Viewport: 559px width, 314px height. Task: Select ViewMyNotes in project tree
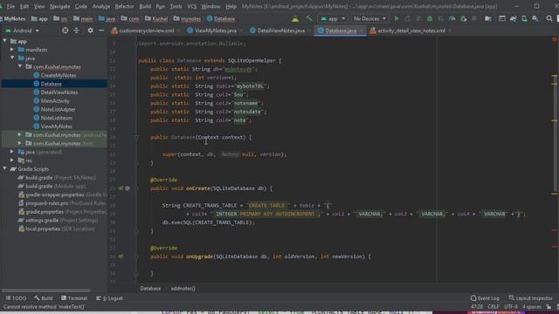[56, 126]
